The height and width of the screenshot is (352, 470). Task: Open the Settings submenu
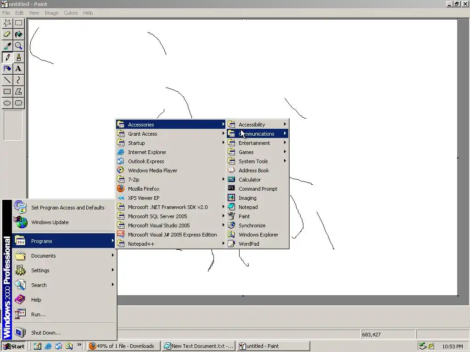(x=64, y=270)
